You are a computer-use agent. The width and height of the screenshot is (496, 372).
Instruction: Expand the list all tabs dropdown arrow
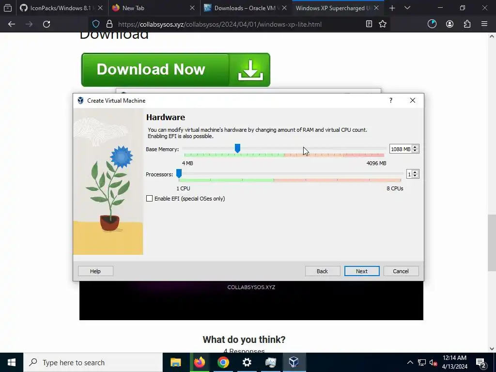coord(407,8)
